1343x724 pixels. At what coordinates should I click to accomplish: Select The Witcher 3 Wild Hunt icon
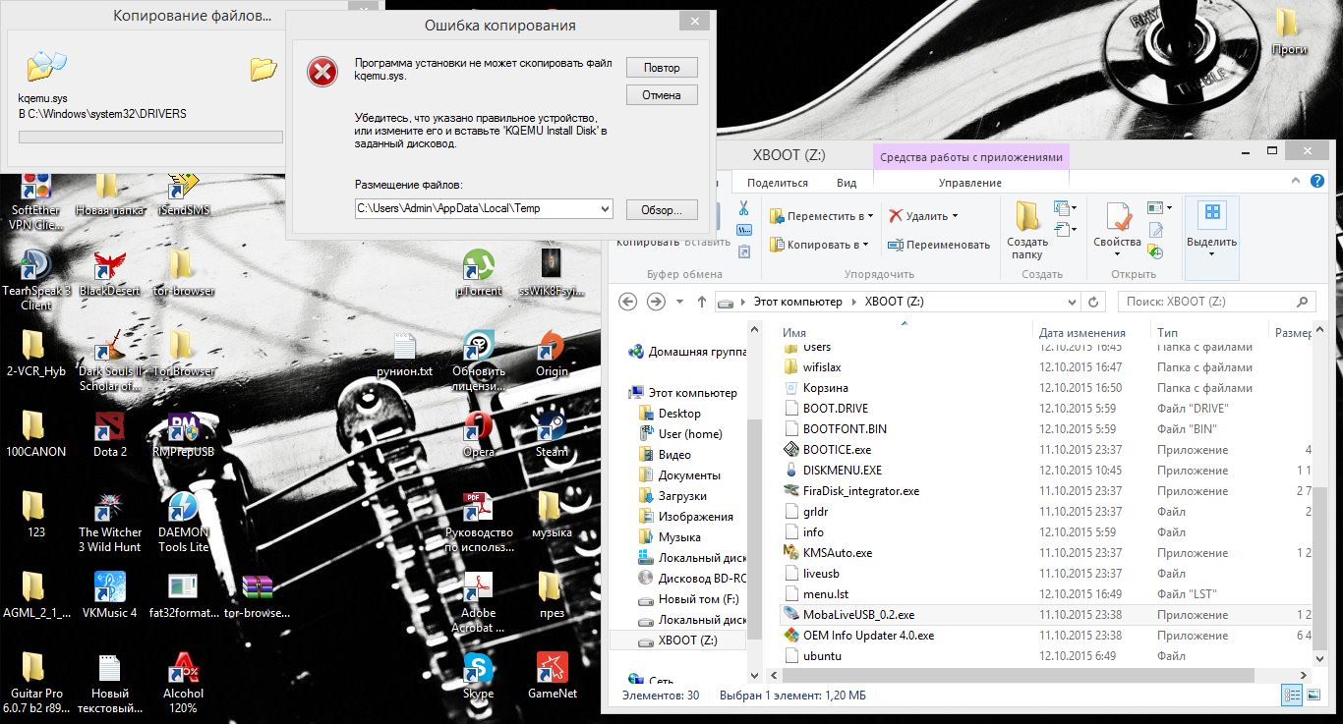click(x=109, y=522)
